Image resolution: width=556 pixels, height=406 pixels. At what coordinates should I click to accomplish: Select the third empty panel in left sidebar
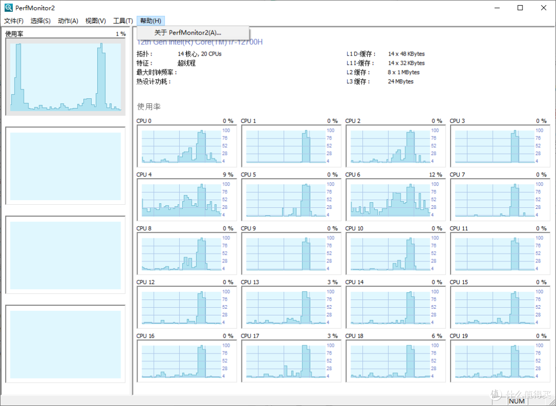[x=65, y=255]
